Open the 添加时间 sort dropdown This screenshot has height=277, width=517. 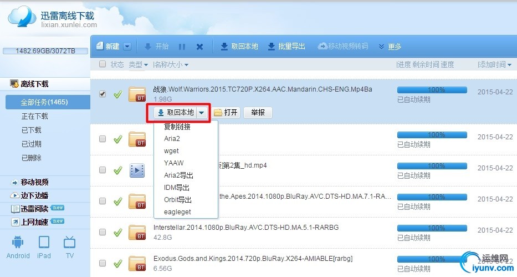pyautogui.click(x=495, y=64)
